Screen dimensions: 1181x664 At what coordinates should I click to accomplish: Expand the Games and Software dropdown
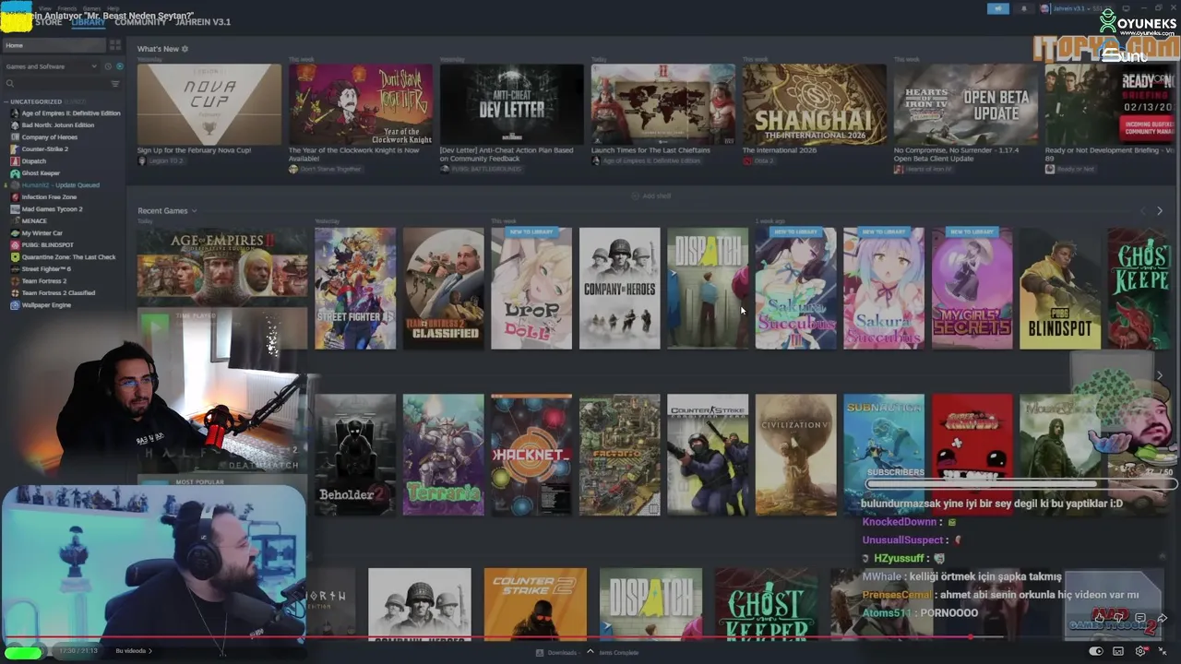pyautogui.click(x=51, y=66)
